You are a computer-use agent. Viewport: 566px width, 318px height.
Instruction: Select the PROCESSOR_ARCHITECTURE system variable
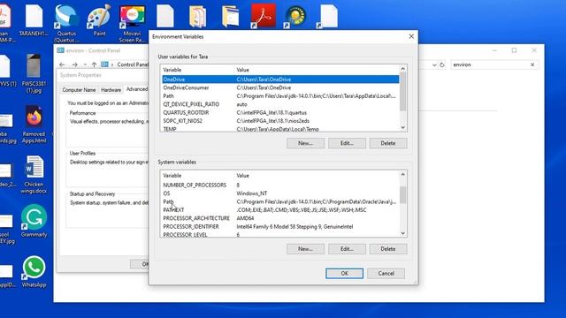280,218
